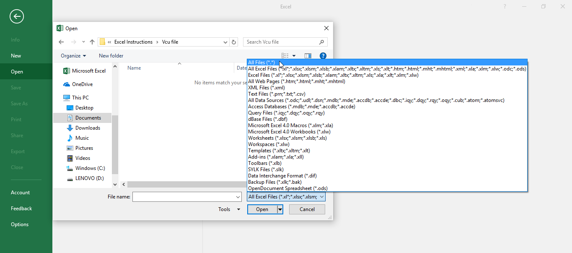Viewport: 572px width, 253px height.
Task: Expand the address bar path dropdown
Action: click(225, 42)
